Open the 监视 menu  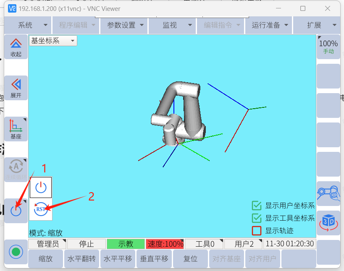click(x=173, y=25)
